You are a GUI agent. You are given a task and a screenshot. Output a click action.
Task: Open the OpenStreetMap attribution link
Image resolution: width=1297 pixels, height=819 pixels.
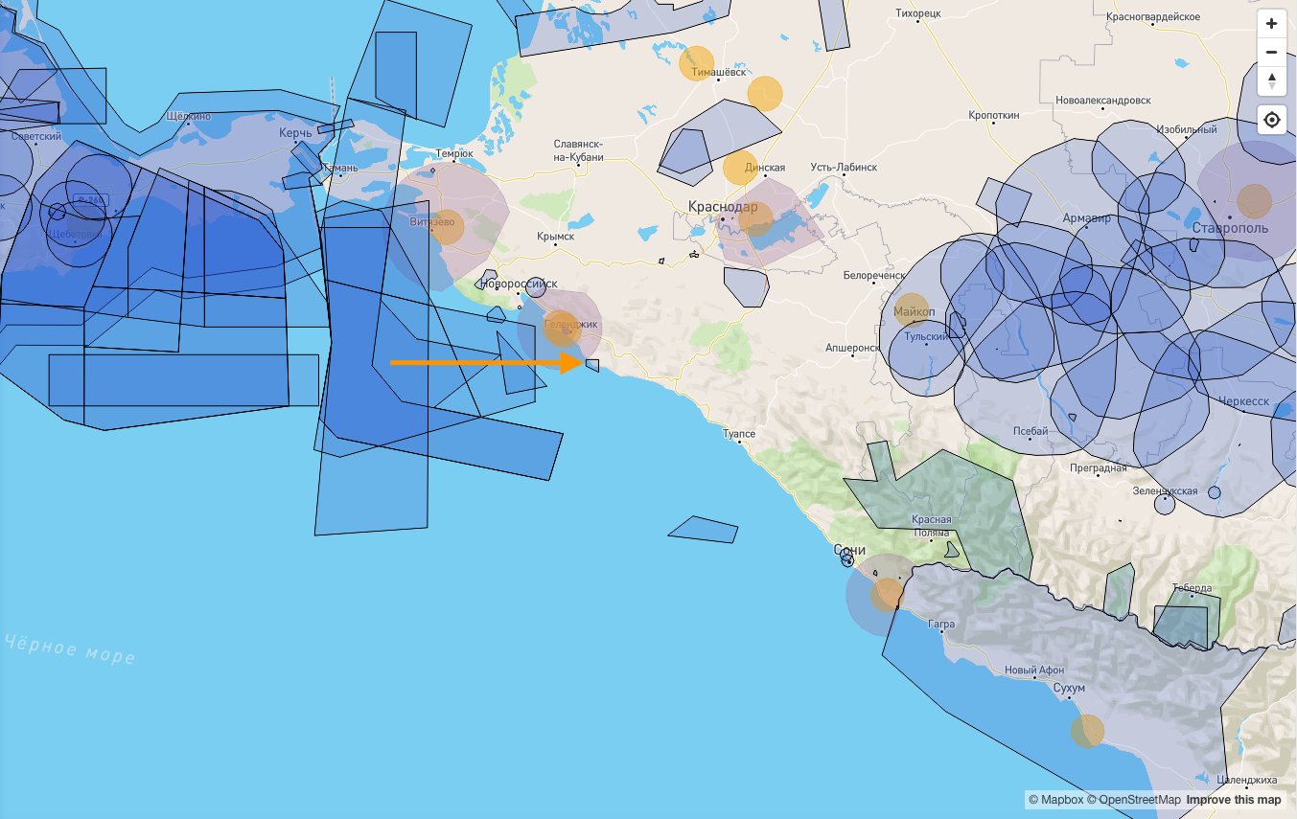(1134, 800)
